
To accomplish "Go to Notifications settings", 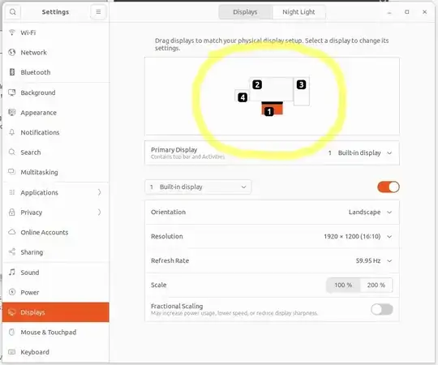I will click(56, 132).
